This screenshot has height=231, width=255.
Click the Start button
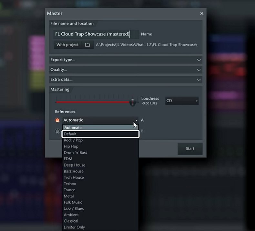190,149
